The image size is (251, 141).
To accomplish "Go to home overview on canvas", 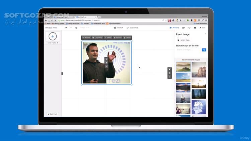I will (170, 69).
